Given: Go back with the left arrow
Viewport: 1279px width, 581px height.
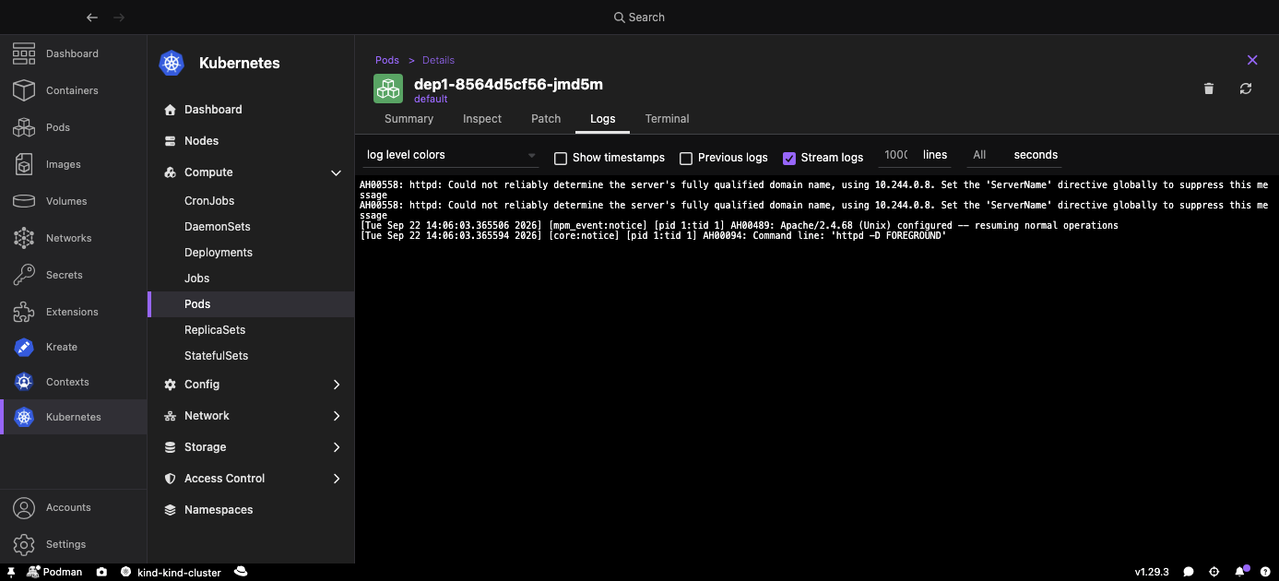Looking at the screenshot, I should point(91,18).
